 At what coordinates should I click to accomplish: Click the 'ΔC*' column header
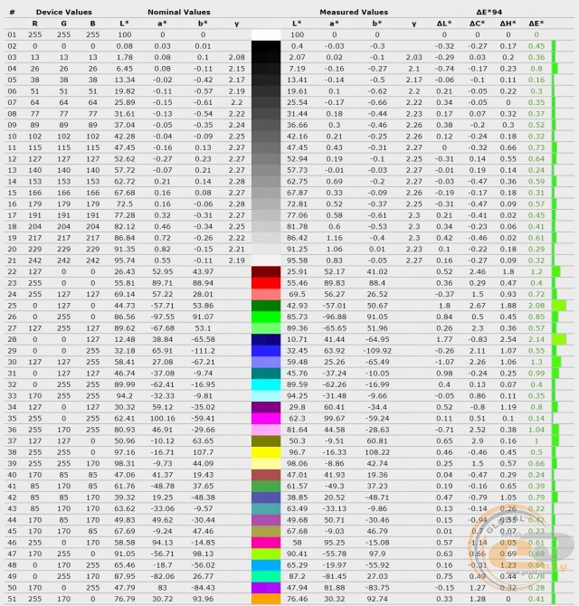coord(477,24)
